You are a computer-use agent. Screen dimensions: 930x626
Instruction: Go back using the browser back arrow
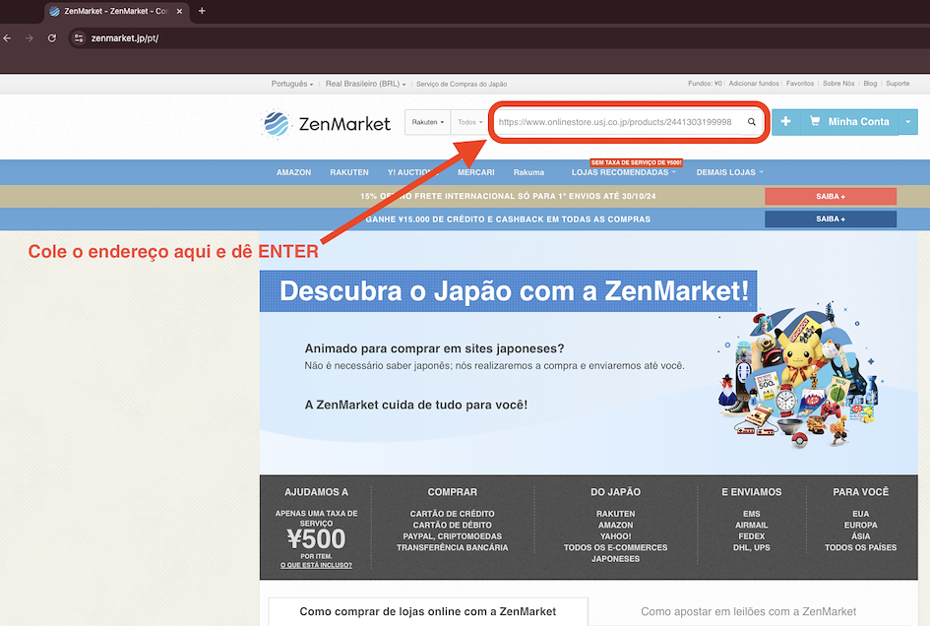7,38
